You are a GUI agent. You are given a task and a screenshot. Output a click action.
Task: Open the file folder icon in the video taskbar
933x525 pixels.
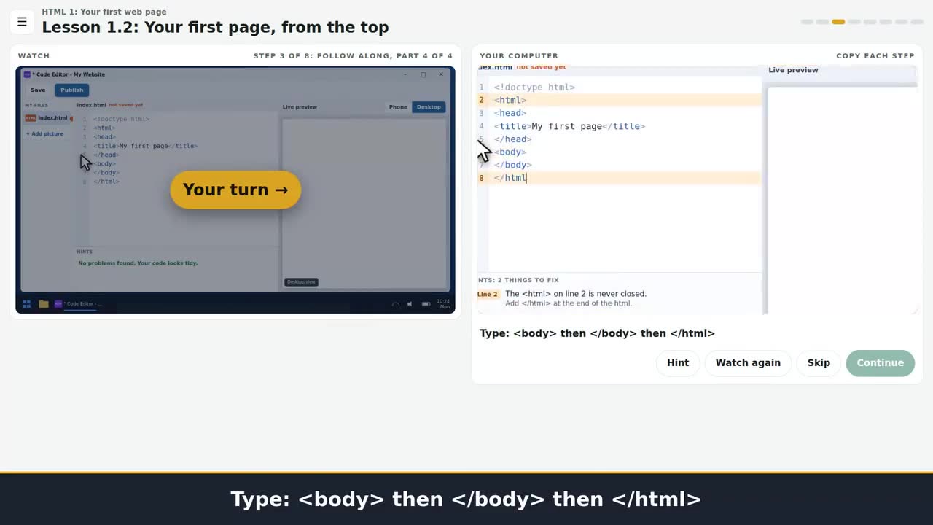click(43, 304)
